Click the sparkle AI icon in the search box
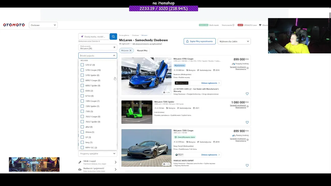Viewport: 331px width, 186px height. (x=82, y=36)
